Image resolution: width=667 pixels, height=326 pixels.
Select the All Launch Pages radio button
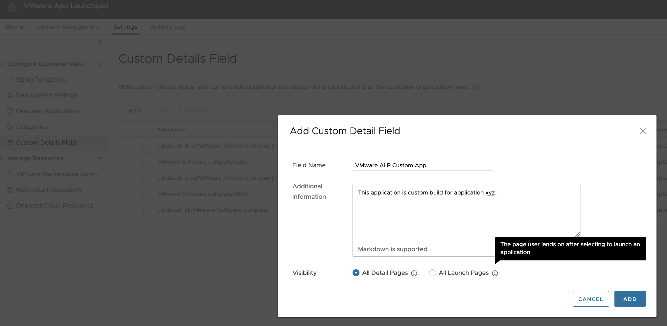pos(432,273)
